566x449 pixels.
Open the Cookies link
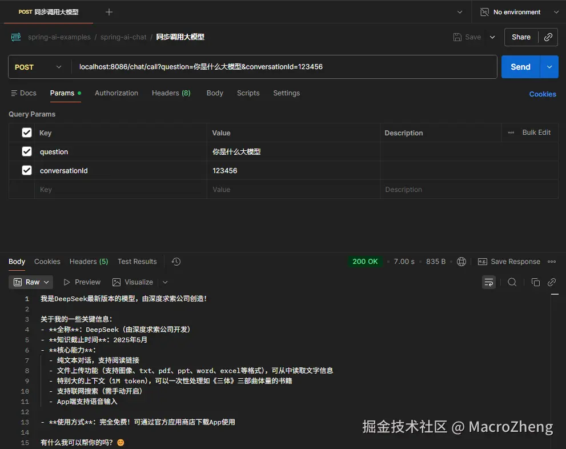(542, 94)
